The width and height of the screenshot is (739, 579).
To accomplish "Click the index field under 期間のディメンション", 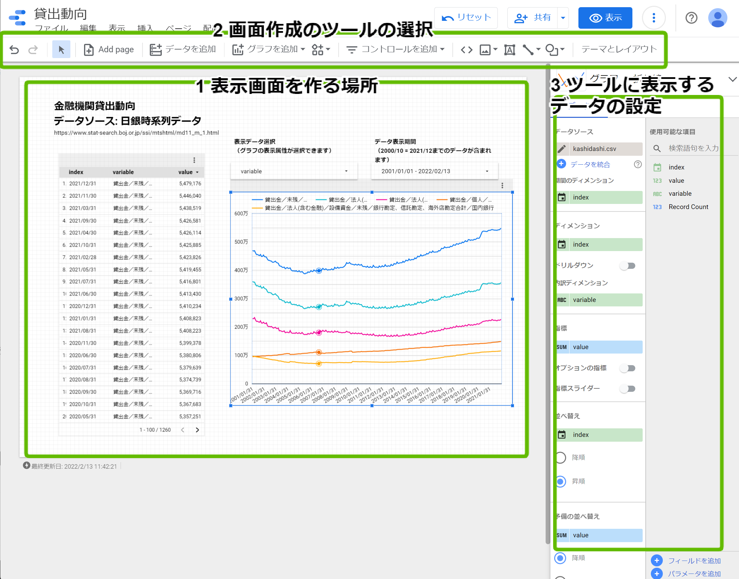I will click(599, 197).
